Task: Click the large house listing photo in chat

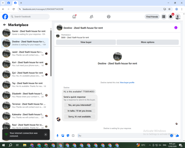Action: click(117, 57)
